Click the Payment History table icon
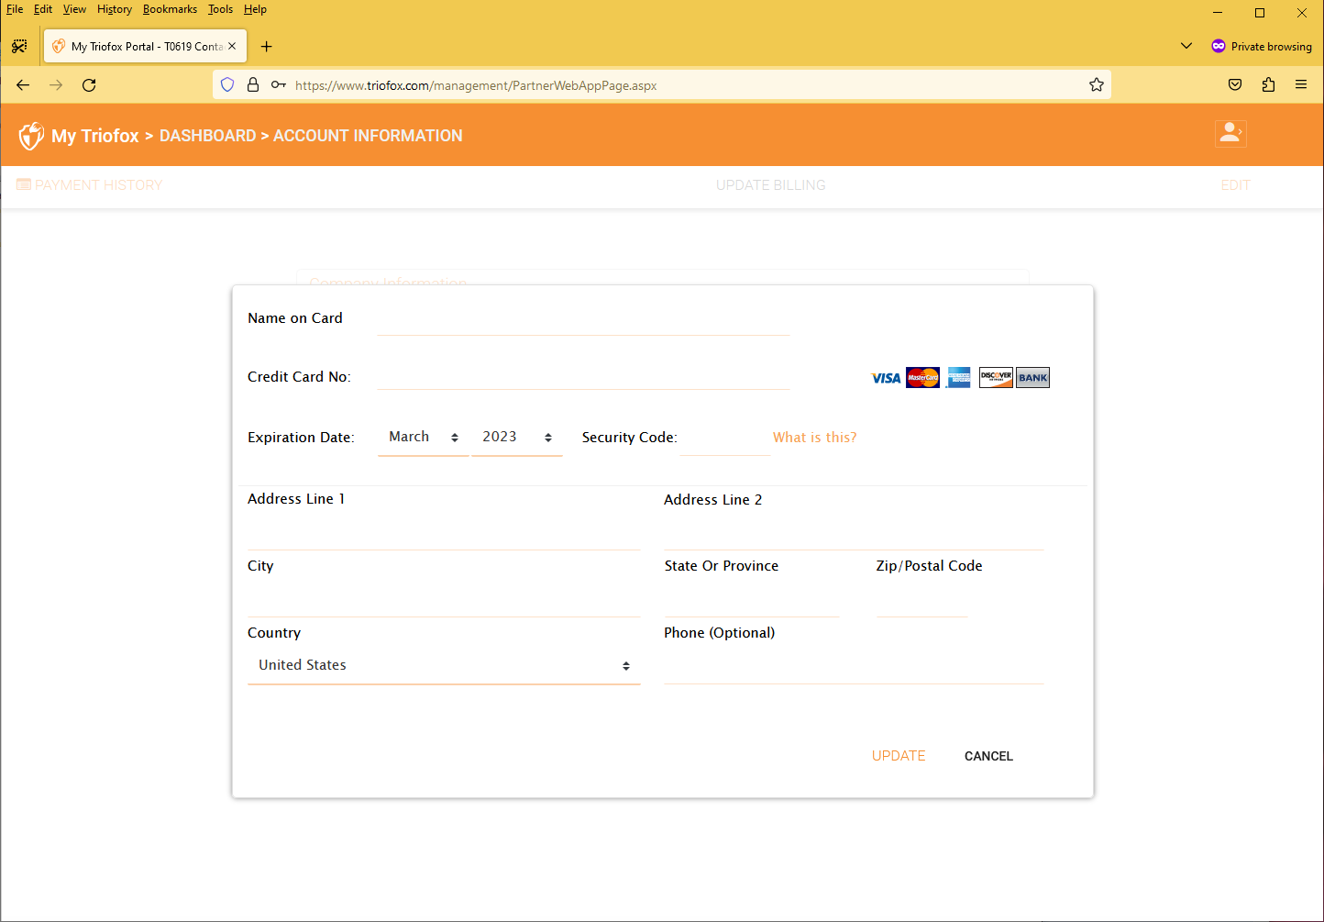The image size is (1324, 922). [x=23, y=183]
